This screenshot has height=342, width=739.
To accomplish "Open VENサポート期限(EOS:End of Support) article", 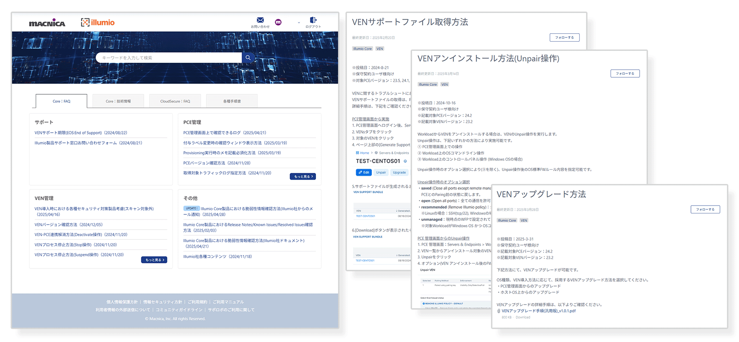I will (81, 133).
